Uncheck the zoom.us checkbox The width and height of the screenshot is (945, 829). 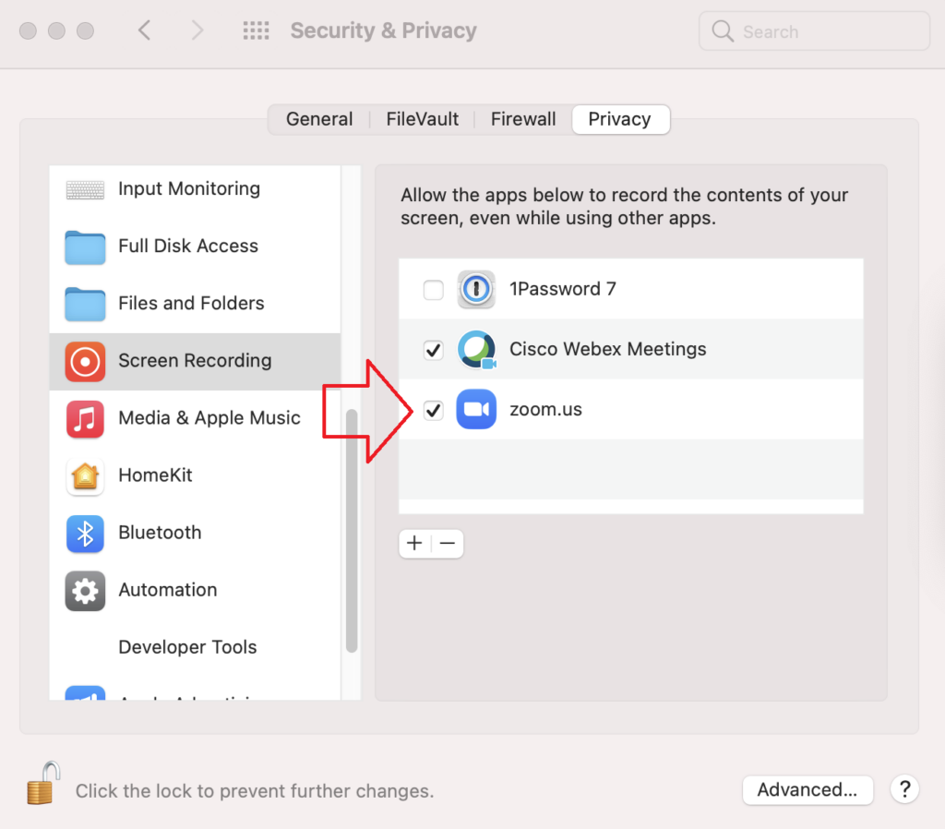(434, 410)
